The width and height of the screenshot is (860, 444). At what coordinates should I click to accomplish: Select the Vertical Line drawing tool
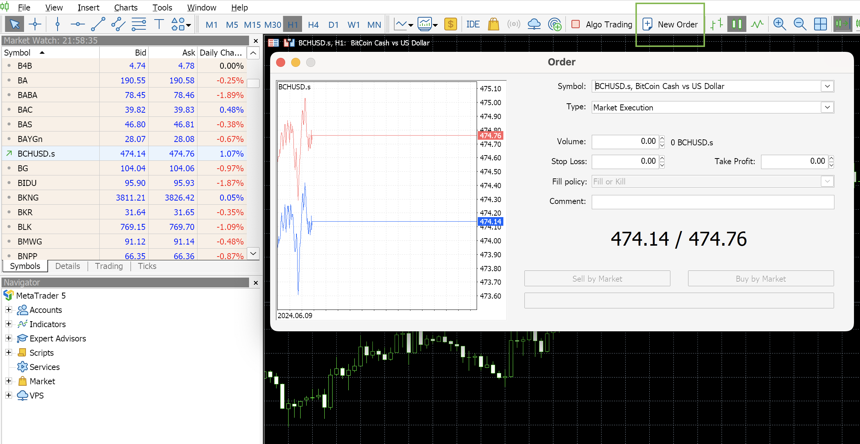[58, 24]
